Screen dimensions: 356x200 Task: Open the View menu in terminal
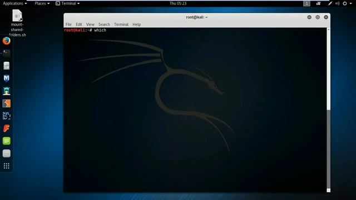click(90, 24)
